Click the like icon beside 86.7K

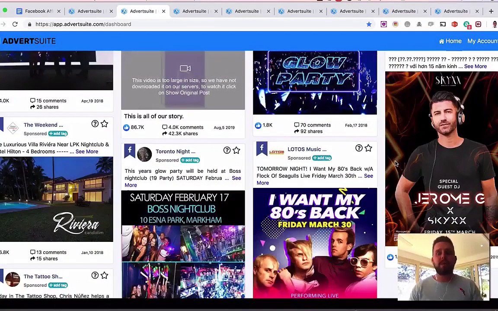(126, 127)
